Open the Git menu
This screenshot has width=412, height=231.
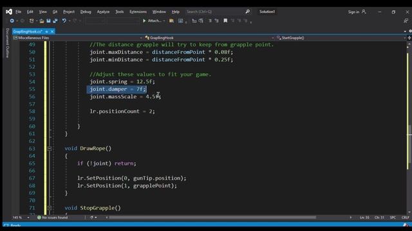click(55, 12)
